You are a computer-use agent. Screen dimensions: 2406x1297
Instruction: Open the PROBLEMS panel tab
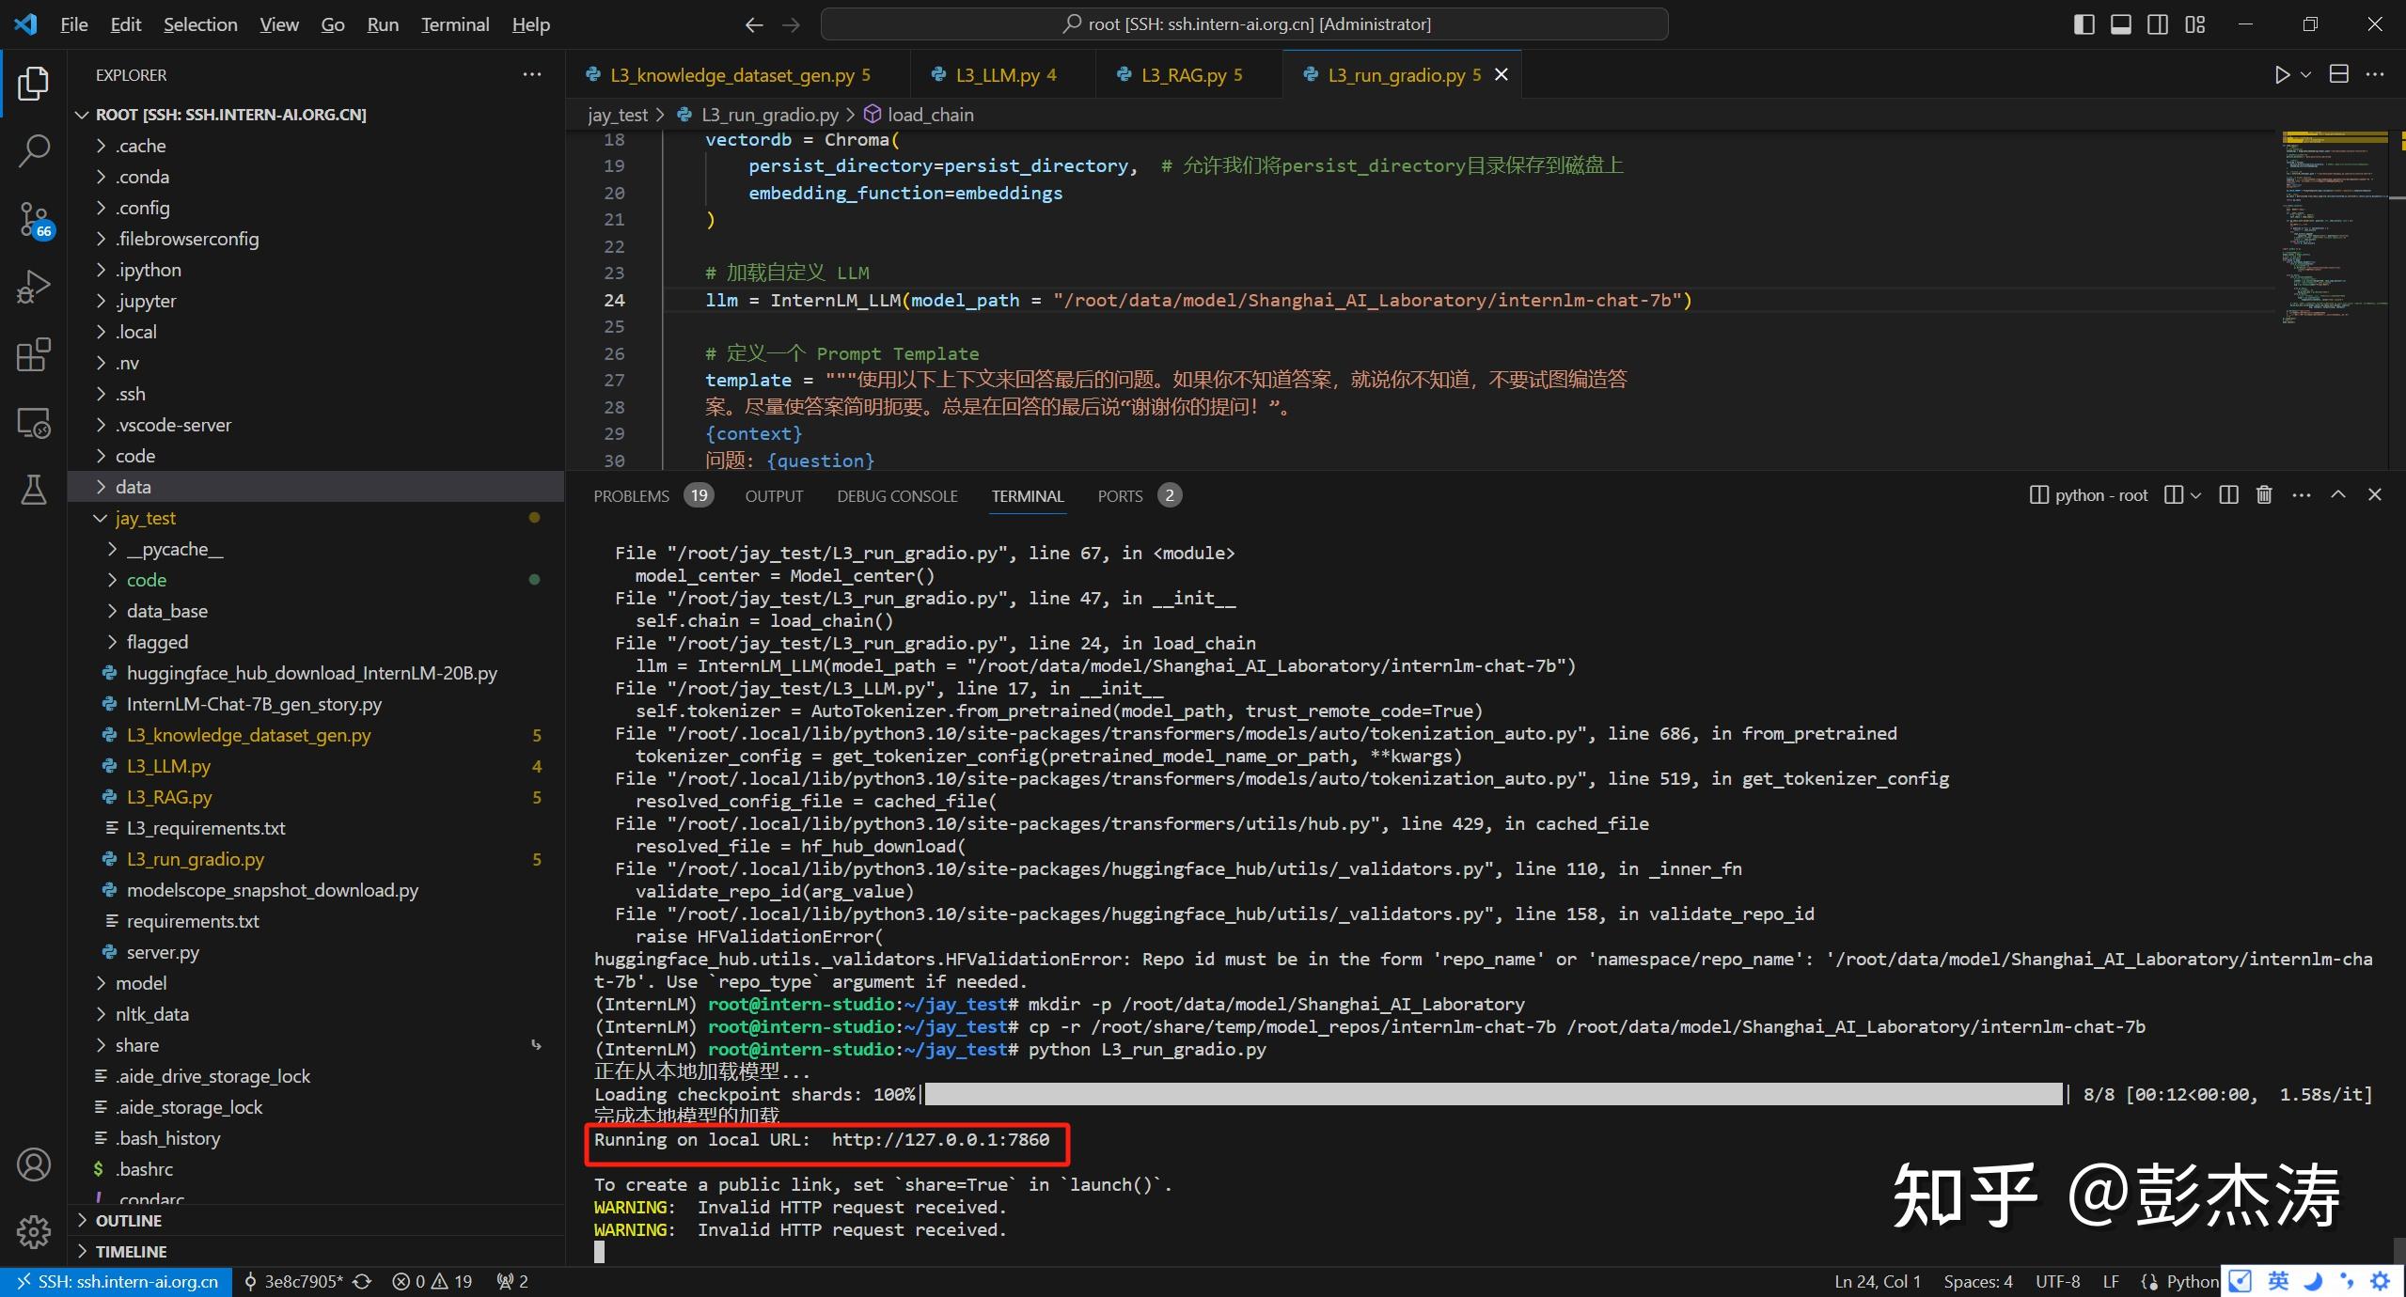click(x=631, y=496)
